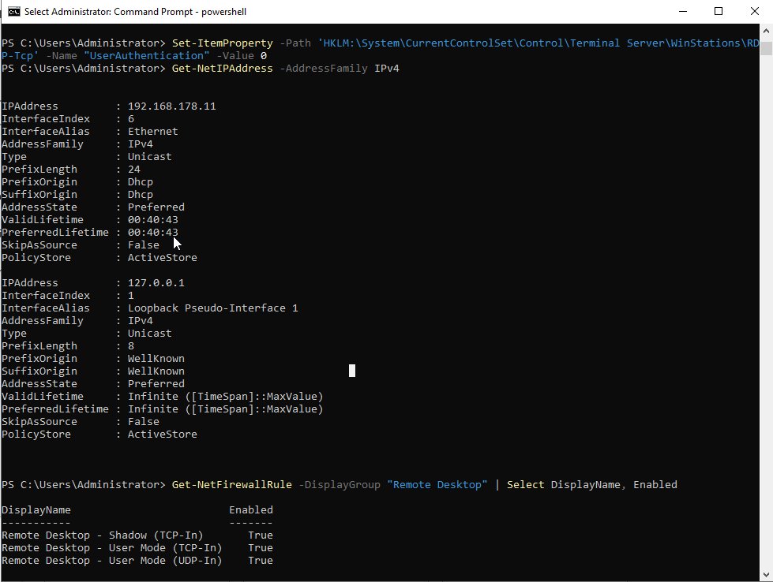
Task: Click Remote Desktop - Shadow (TCP-In) row
Action: 102,535
